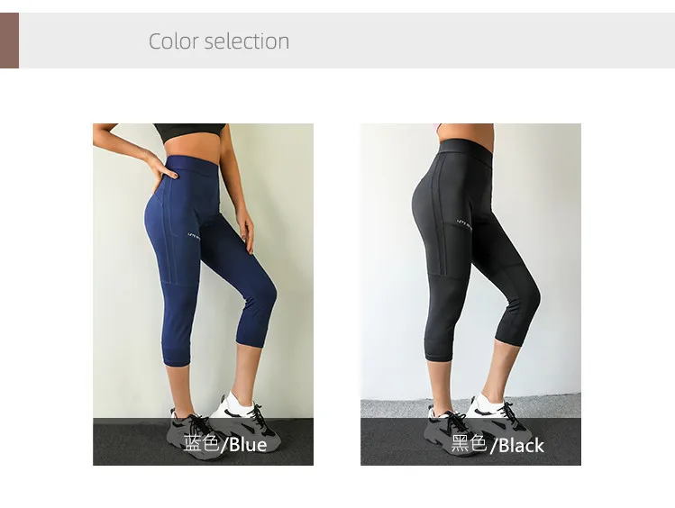Screen dimensions: 675x508
Task: Click the Color selection heading text
Action: pyautogui.click(x=219, y=41)
